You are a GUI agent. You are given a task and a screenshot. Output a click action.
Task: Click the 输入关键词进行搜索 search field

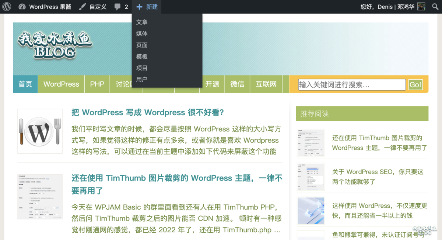(x=352, y=85)
